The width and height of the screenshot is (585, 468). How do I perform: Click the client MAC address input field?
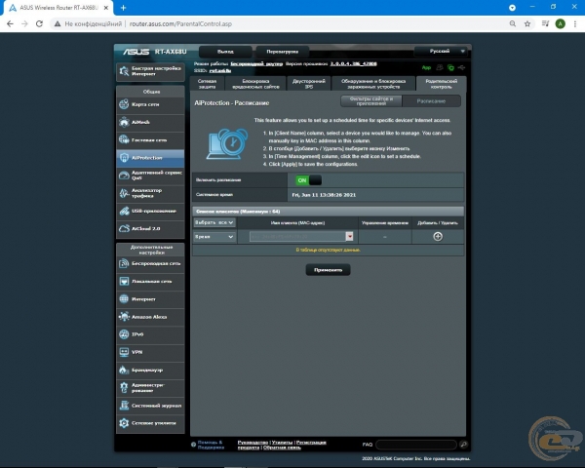click(x=297, y=237)
